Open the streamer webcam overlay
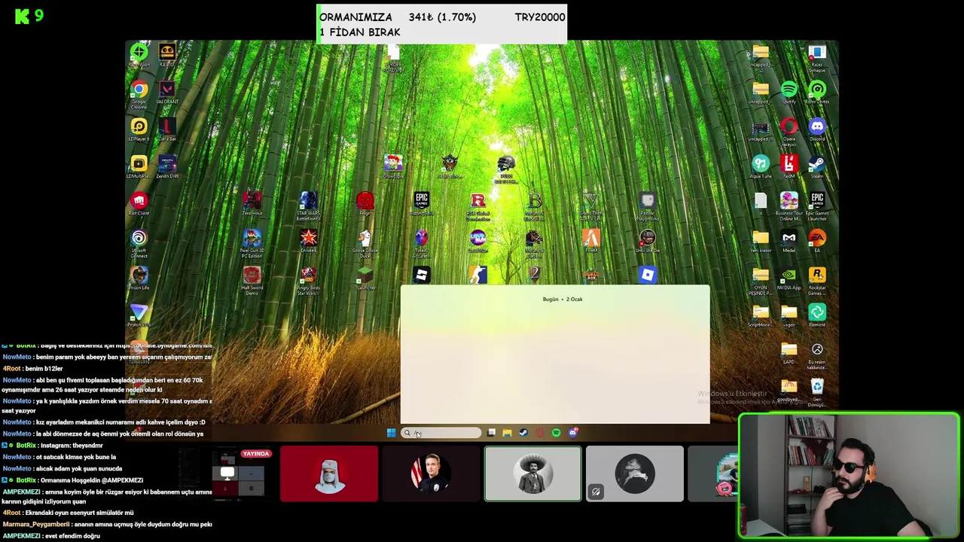This screenshot has width=964, height=542. [x=849, y=476]
